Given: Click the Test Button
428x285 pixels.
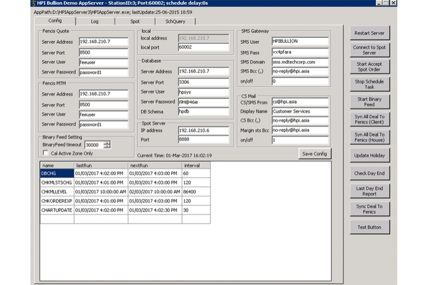Looking at the screenshot, I should click(370, 227).
